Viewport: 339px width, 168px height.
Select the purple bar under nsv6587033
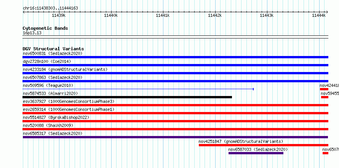pyautogui.click(x=256, y=153)
